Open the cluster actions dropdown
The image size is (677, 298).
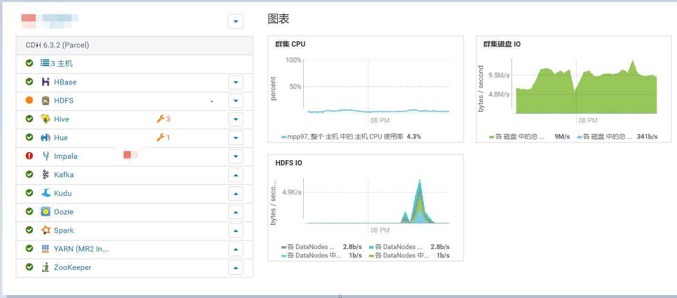(x=236, y=21)
